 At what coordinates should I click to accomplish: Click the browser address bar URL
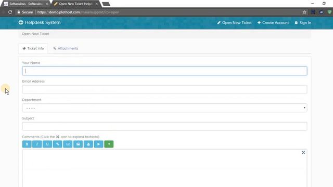78,12
